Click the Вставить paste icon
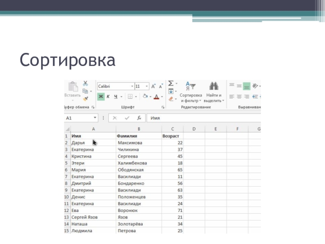The width and height of the screenshot is (325, 244). coord(73,87)
